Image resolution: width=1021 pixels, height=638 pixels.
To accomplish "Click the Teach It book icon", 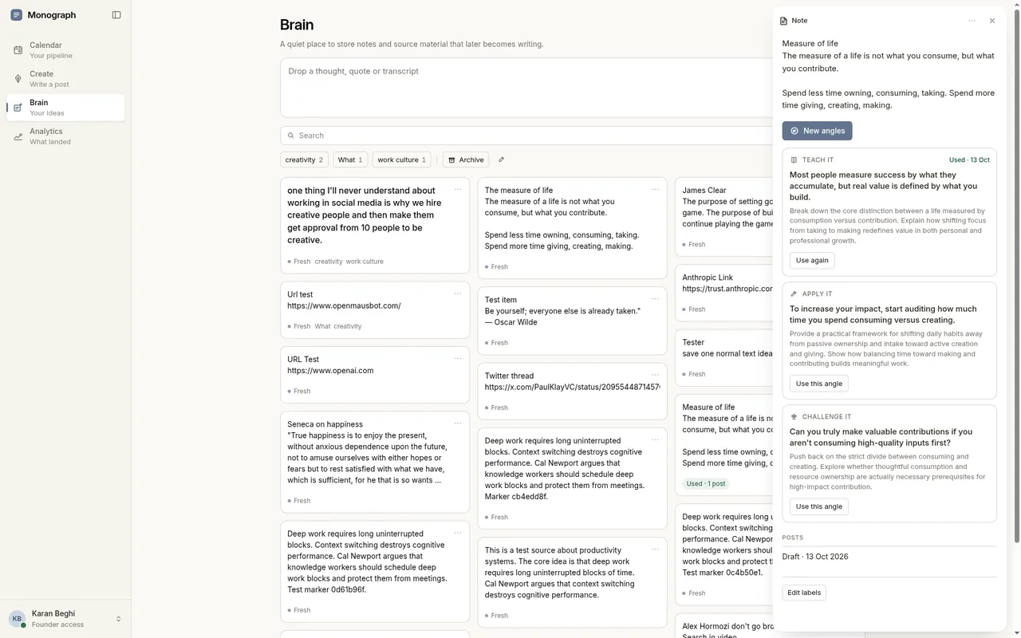I will coord(794,159).
